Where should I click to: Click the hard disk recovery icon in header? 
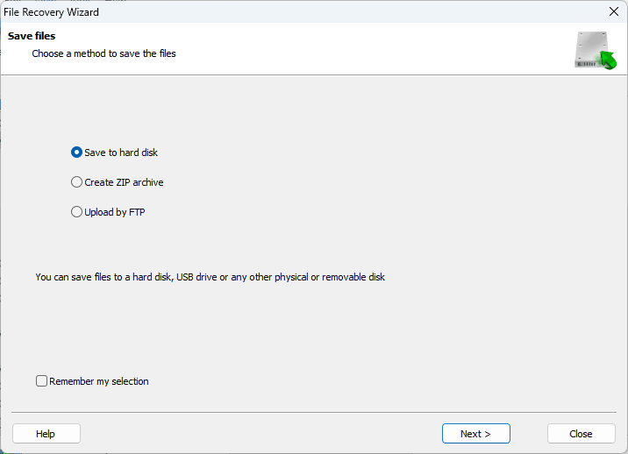[596, 50]
